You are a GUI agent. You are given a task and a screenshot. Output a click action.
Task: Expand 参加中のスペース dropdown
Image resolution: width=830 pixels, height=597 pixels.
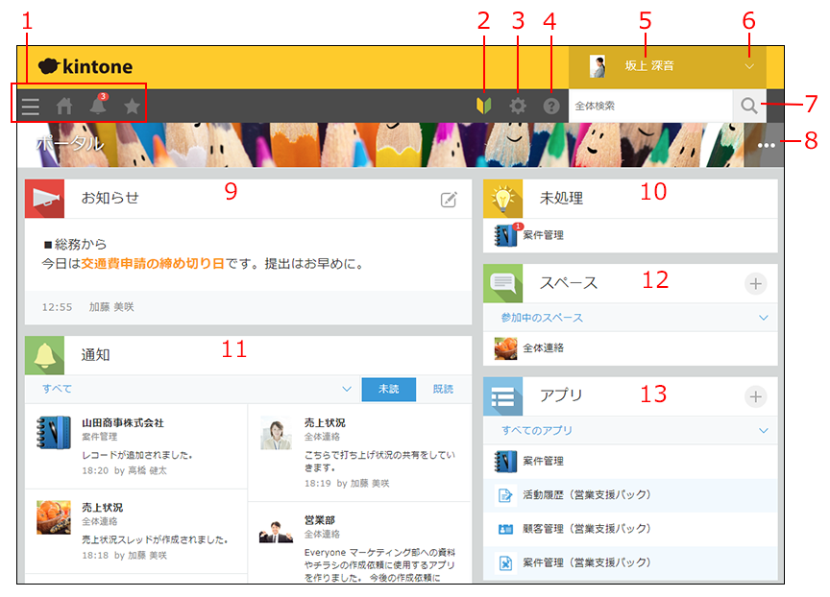click(764, 318)
